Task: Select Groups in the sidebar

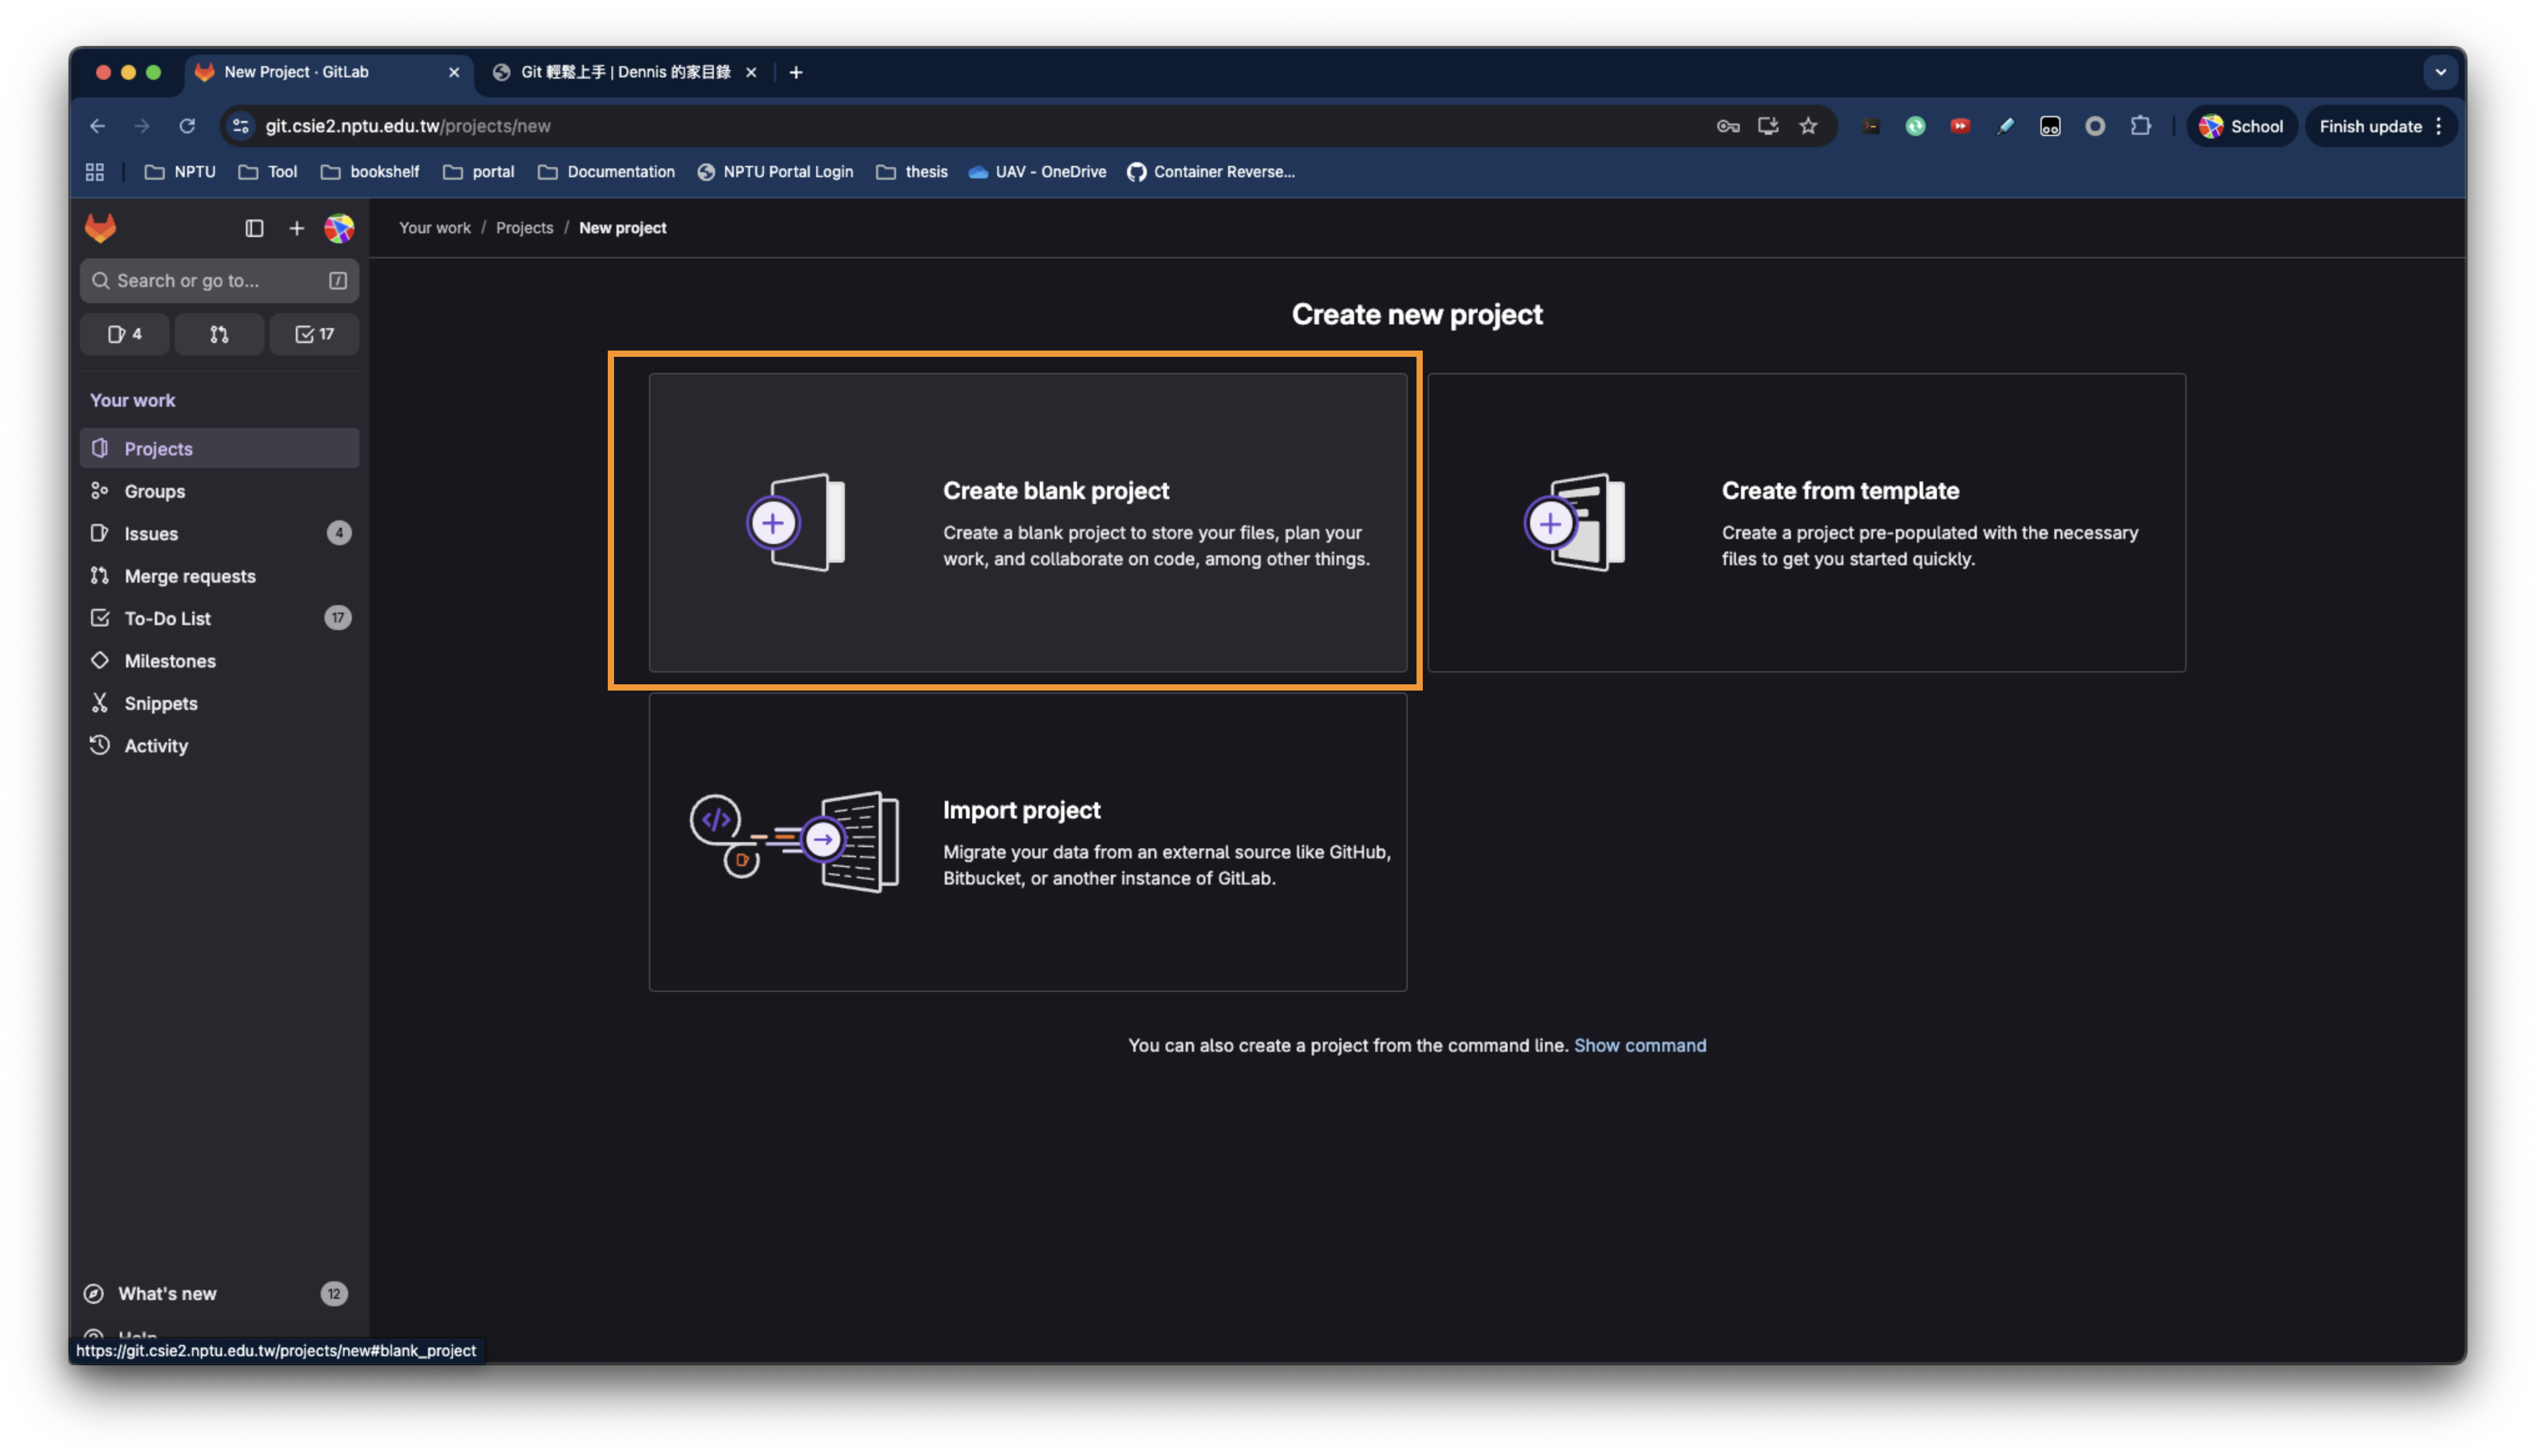Action: pyautogui.click(x=154, y=491)
